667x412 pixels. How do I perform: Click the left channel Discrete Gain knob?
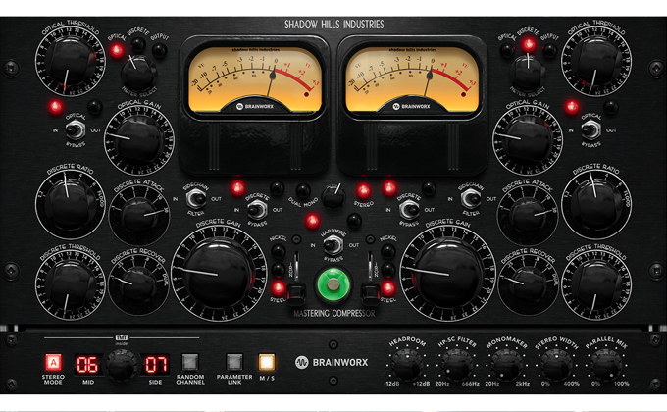219,273
